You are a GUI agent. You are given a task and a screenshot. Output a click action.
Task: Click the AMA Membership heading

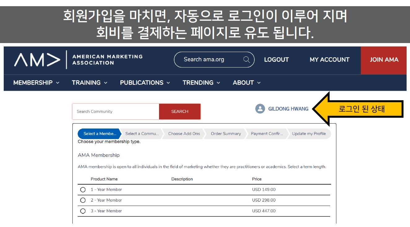pyautogui.click(x=99, y=155)
